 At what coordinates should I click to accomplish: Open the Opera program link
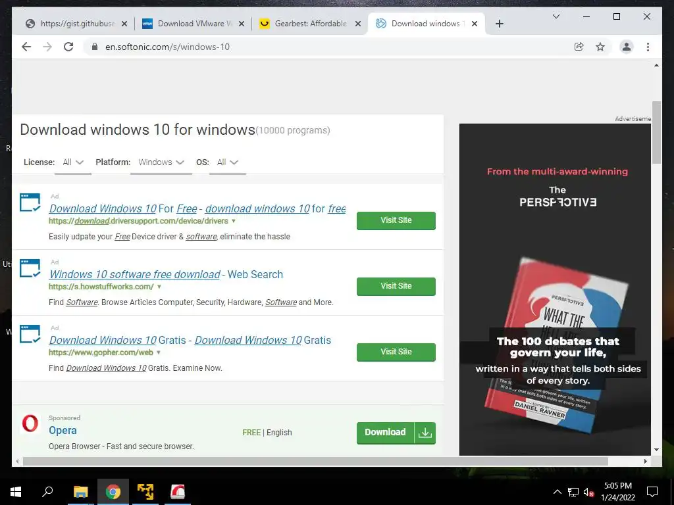(63, 430)
